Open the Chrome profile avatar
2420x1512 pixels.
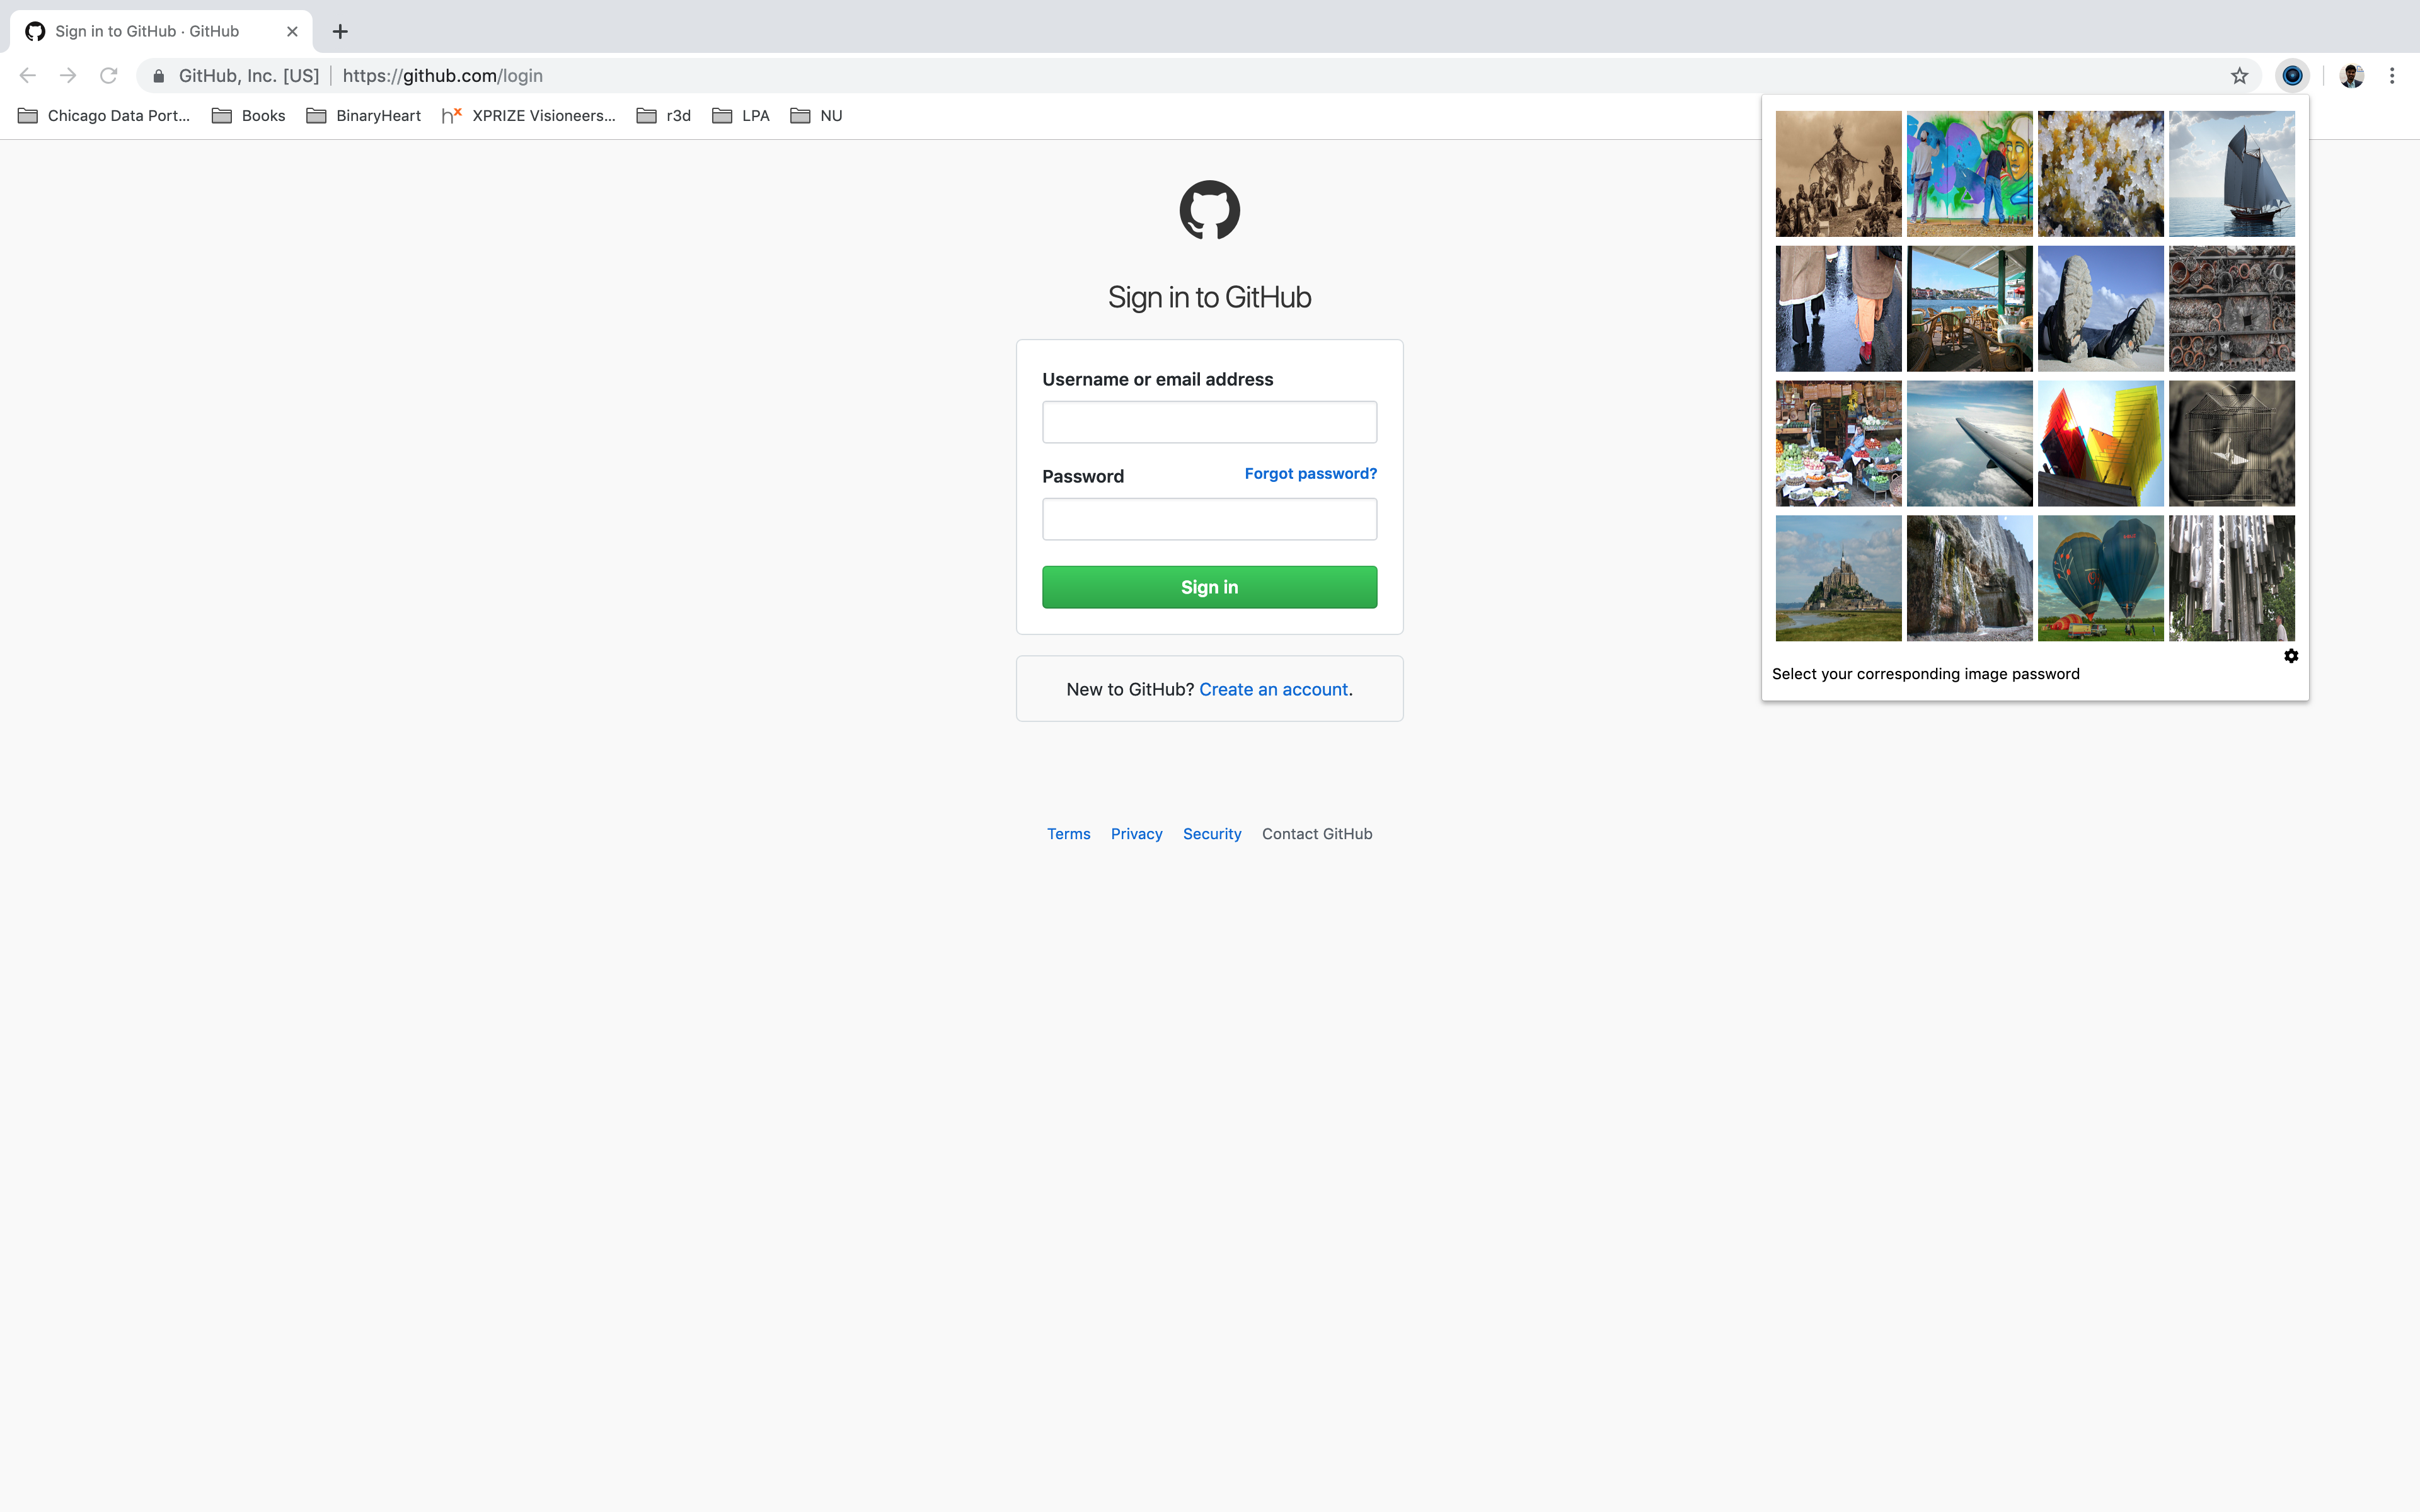(2351, 76)
